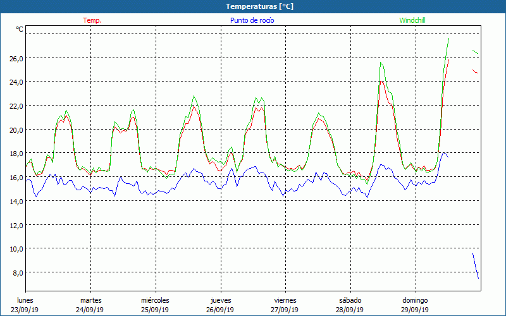Click the 23/09/19 date label
506x316 pixels.
[25, 310]
